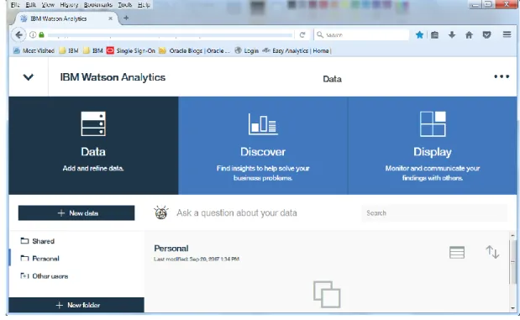Open the History menu

(x=69, y=5)
